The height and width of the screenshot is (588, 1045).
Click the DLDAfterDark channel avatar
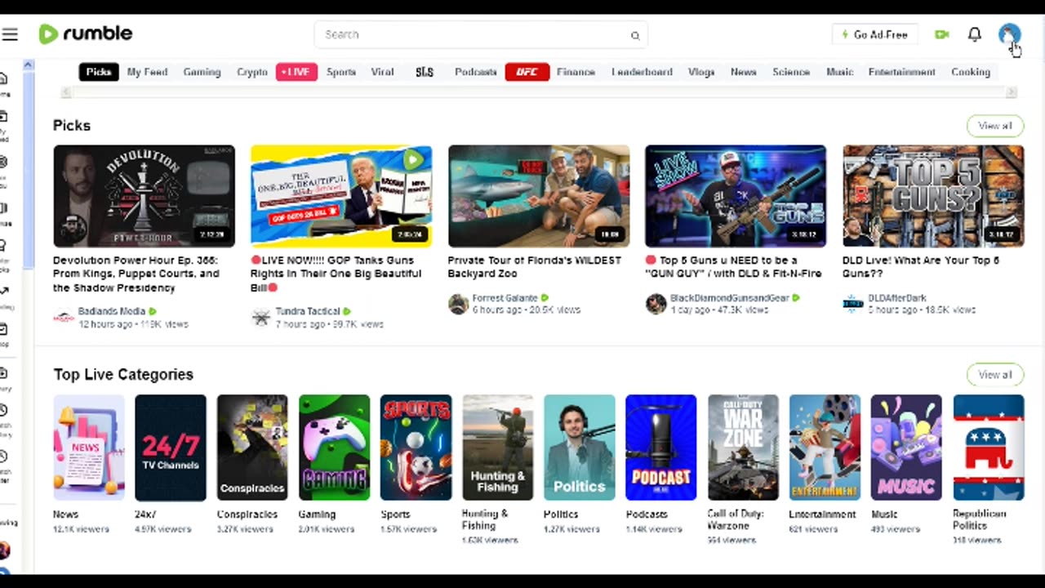pyautogui.click(x=853, y=304)
